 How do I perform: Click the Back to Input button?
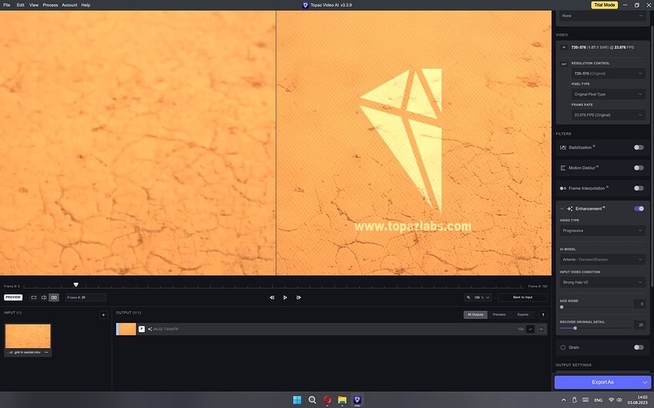pos(522,297)
